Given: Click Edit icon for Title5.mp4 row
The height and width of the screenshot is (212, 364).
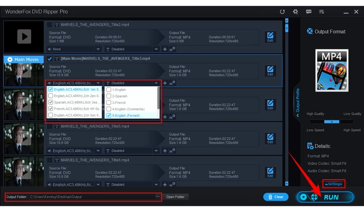Looking at the screenshot, I should [x=270, y=139].
